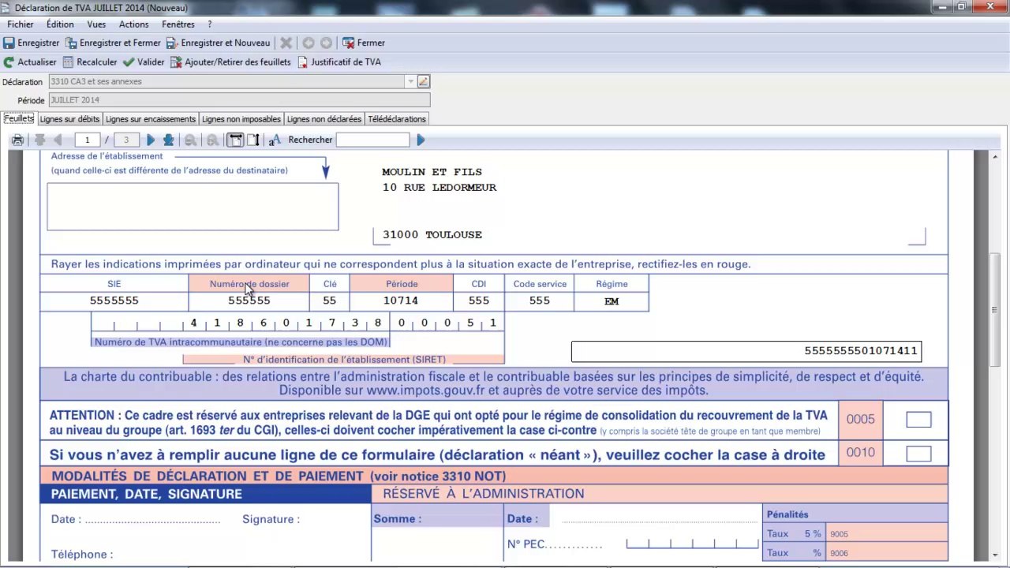Open the Édition menu

60,24
